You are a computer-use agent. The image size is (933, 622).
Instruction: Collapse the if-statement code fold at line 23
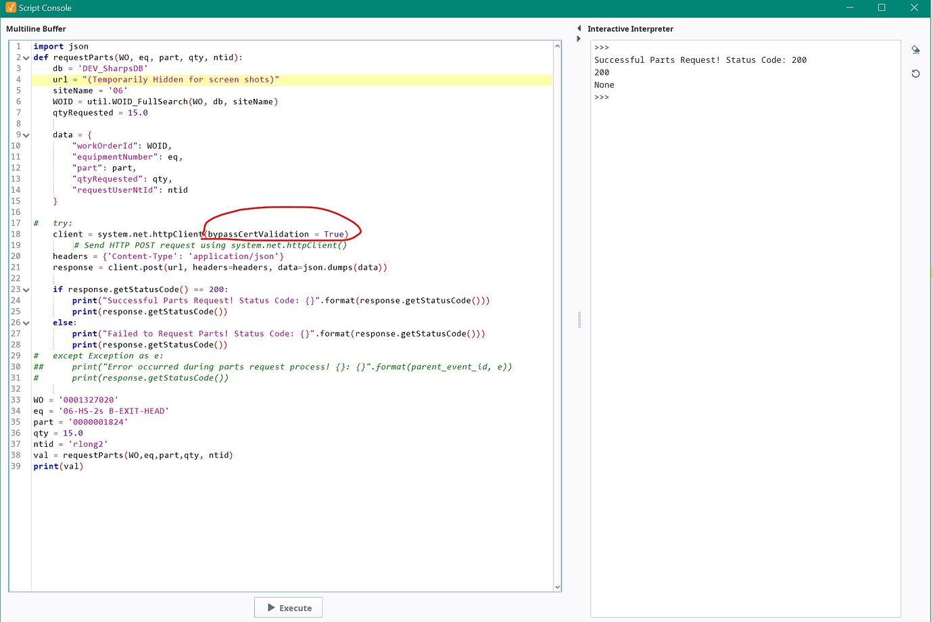pyautogui.click(x=24, y=289)
